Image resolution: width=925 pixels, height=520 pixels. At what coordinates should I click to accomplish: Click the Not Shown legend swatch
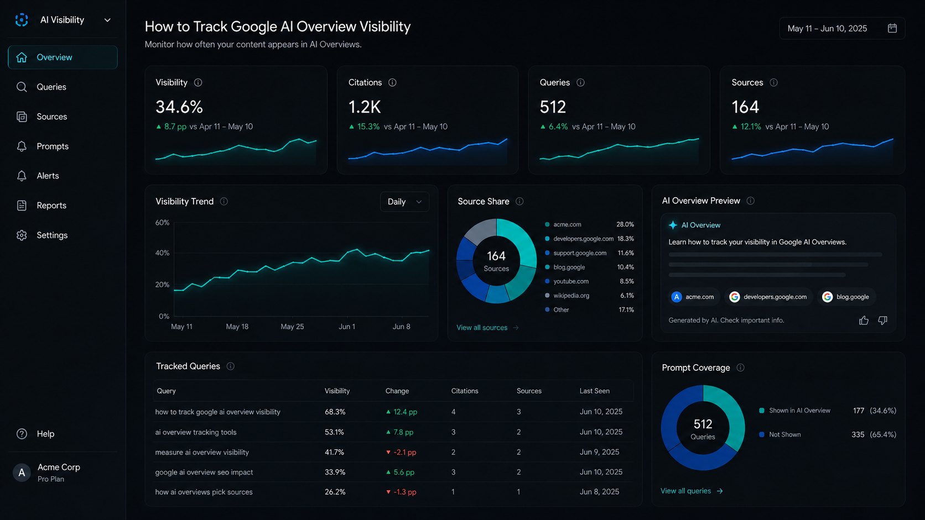pos(762,434)
